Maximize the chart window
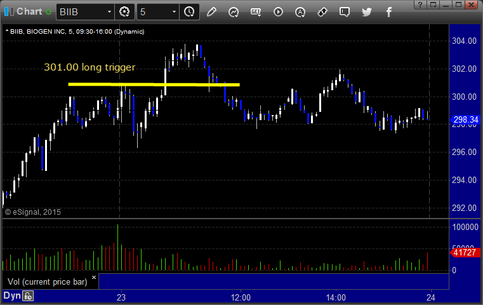Viewport: 483px width, 305px height. click(458, 4)
